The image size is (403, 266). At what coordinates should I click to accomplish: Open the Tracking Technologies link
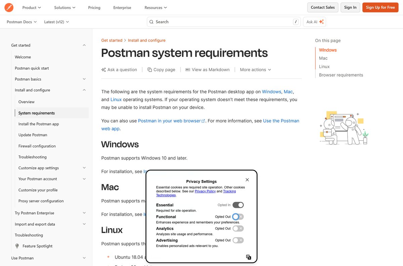(x=196, y=193)
